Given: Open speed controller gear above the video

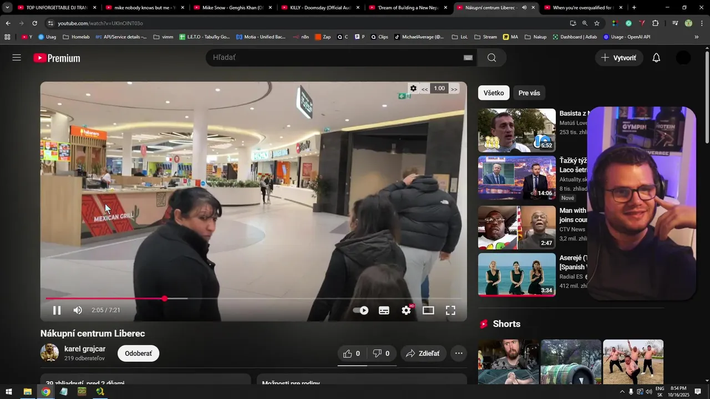Looking at the screenshot, I should [413, 88].
